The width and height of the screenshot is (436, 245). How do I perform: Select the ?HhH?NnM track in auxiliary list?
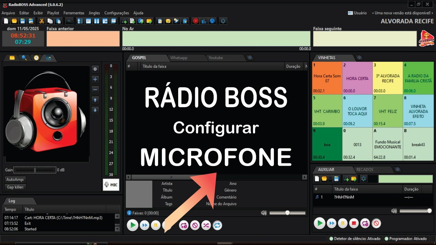[x=373, y=197]
